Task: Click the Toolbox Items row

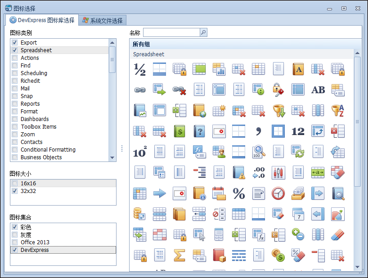Action: tap(60, 127)
